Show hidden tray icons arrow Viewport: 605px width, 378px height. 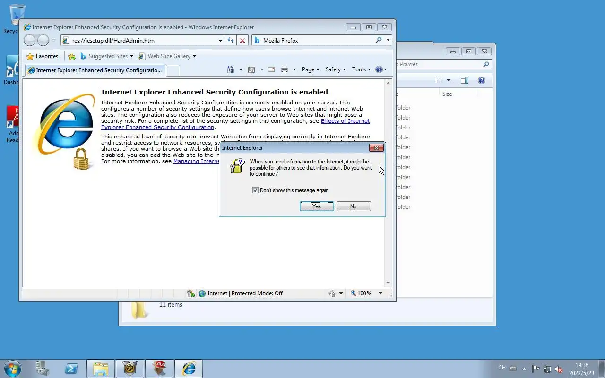point(524,369)
